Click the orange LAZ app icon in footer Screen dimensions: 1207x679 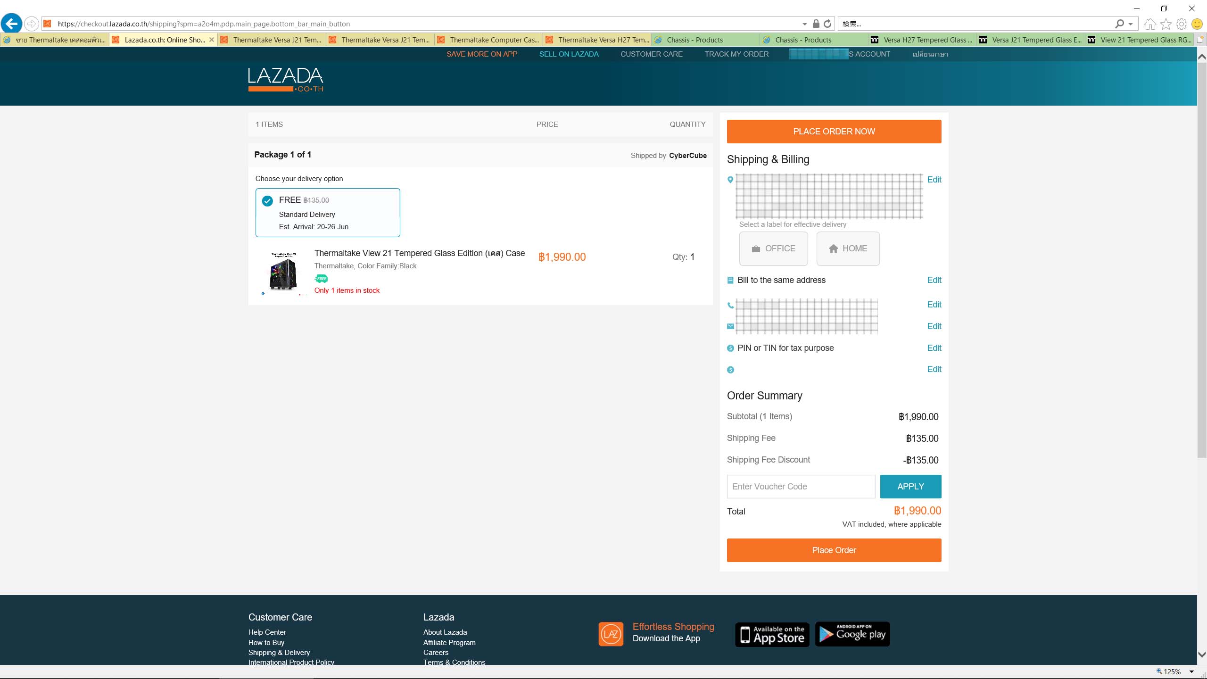pos(611,634)
